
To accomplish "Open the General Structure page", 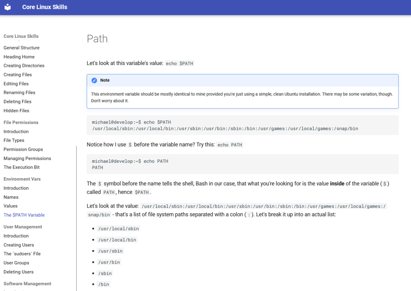I will (22, 48).
